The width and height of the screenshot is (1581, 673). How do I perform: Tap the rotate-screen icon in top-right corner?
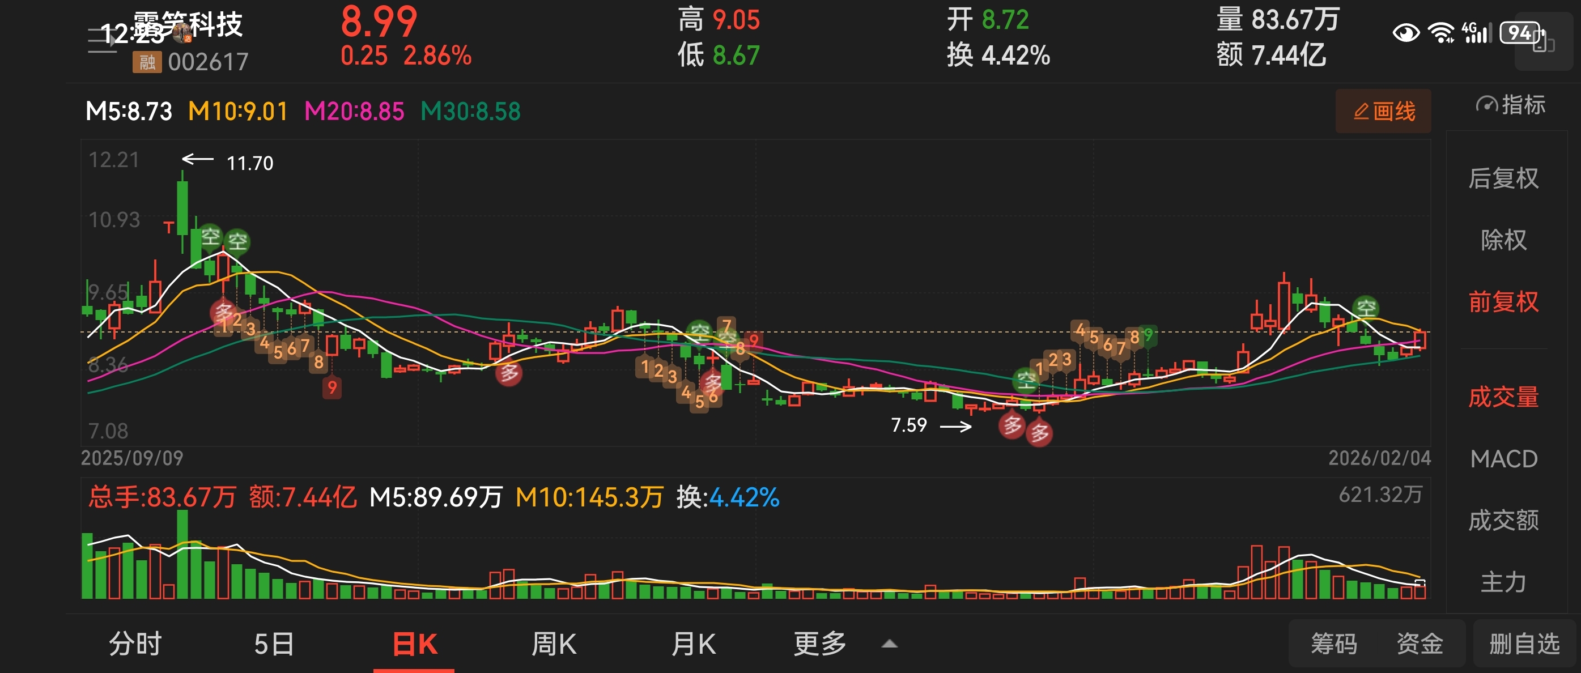point(1543,42)
